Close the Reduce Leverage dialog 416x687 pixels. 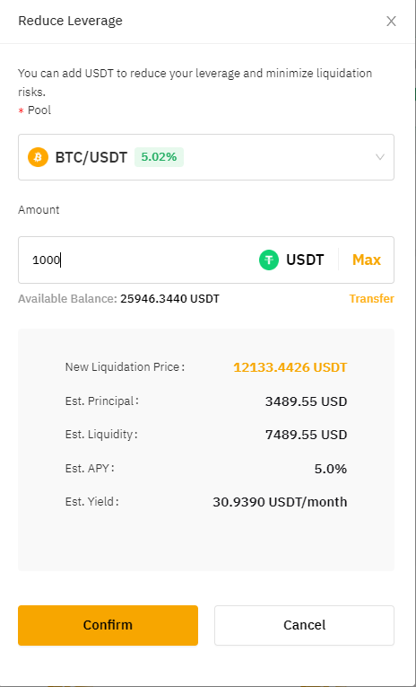[391, 21]
